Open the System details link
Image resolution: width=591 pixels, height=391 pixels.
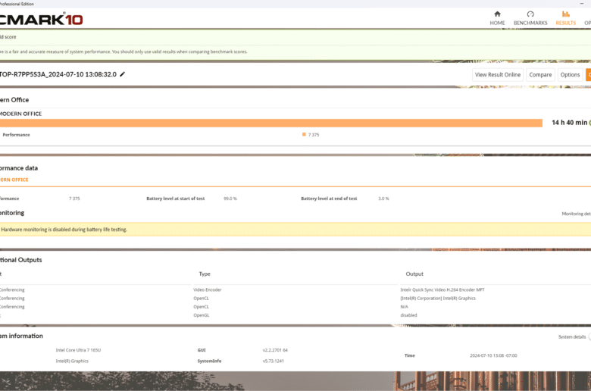[x=572, y=336]
